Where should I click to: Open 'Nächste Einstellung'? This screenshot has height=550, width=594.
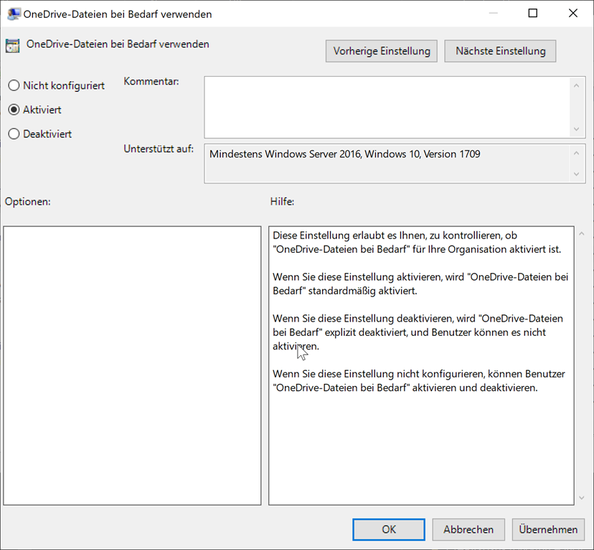coord(500,51)
